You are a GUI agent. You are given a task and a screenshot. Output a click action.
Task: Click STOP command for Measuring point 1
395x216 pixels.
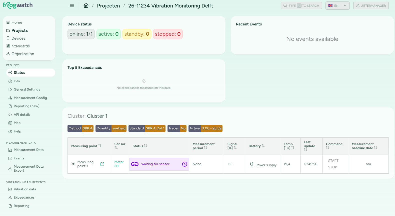332,167
